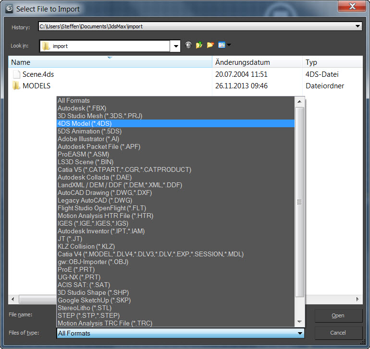The width and height of the screenshot is (370, 349).
Task: Pick gw::OBJ-Importer (*.OBJ) format
Action: point(93,262)
